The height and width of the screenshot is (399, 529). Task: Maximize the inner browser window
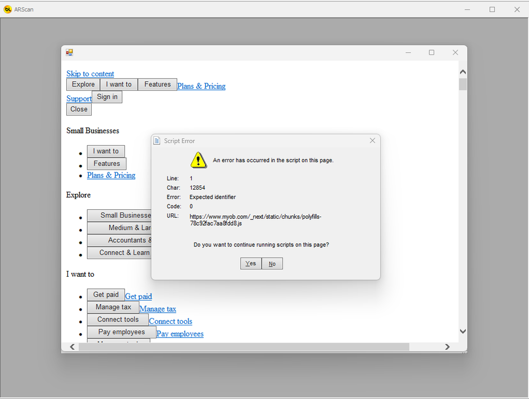click(431, 52)
